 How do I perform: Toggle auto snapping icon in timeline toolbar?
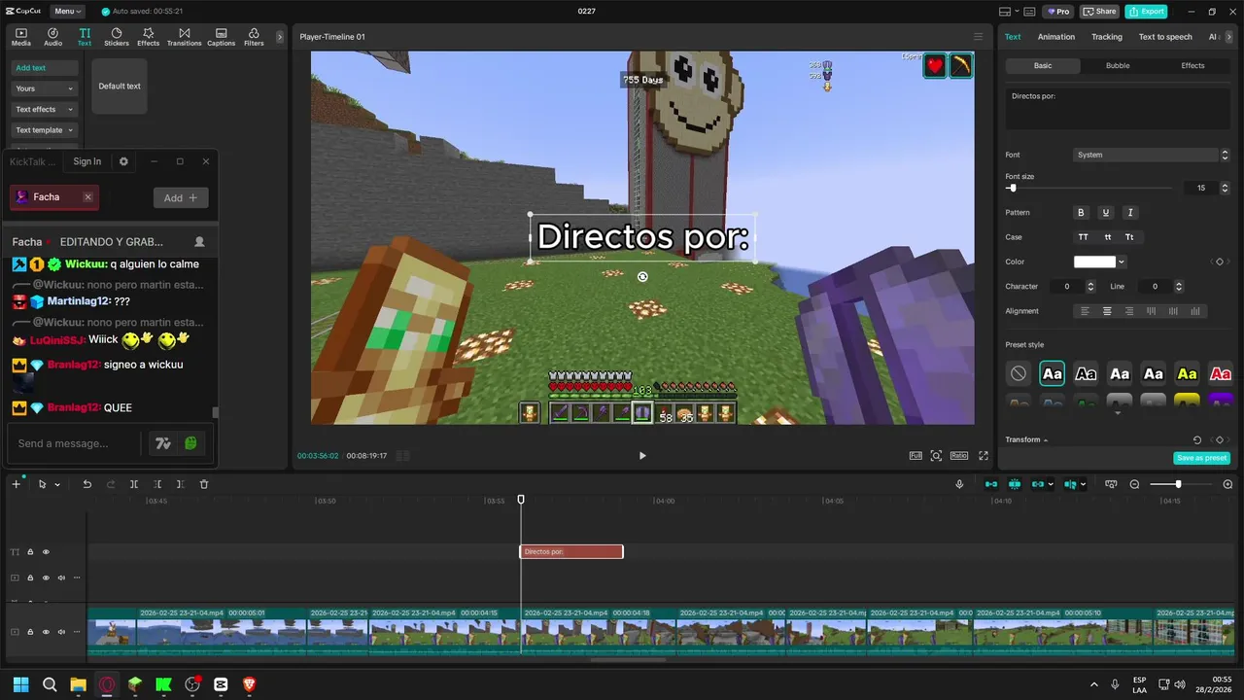point(1015,484)
